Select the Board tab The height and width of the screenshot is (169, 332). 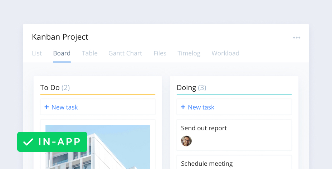62,53
